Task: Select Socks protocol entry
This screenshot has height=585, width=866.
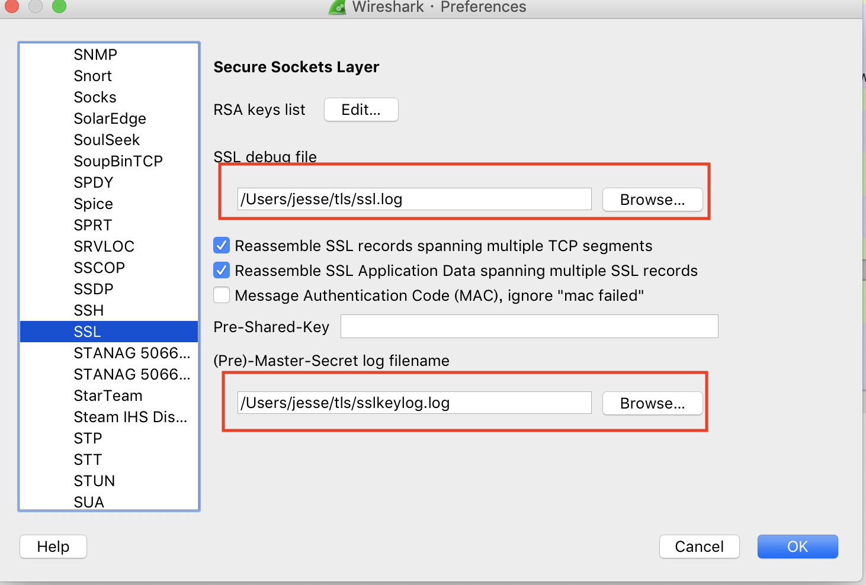Action: click(109, 97)
